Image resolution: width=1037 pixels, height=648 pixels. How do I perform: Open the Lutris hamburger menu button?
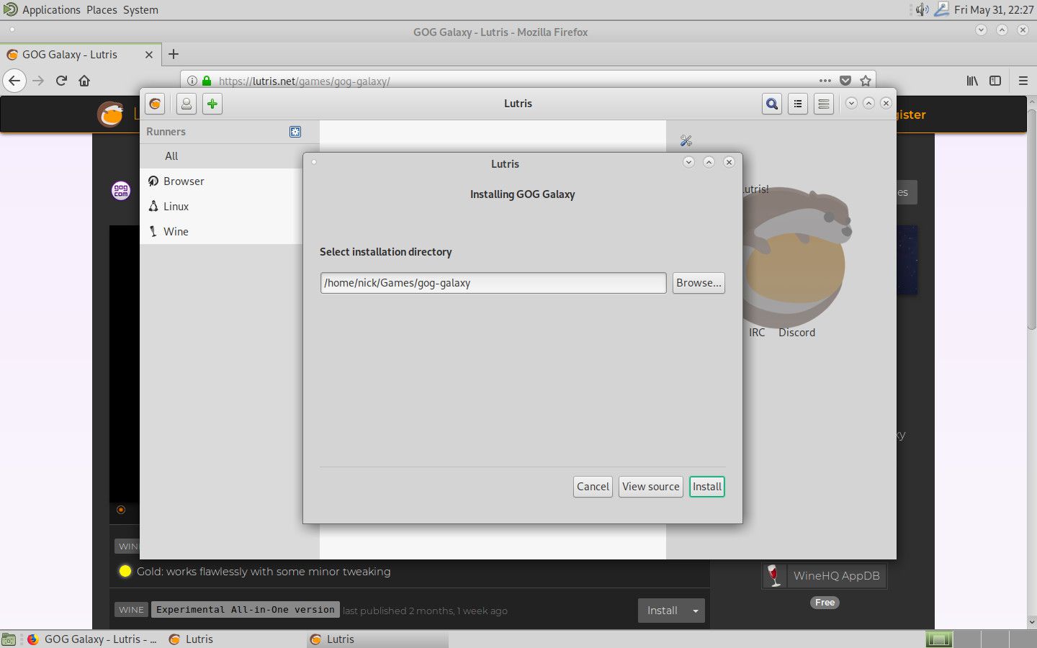[x=823, y=104]
